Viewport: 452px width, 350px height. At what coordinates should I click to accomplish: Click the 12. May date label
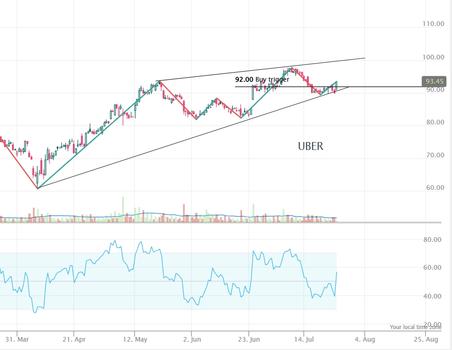tap(135, 339)
